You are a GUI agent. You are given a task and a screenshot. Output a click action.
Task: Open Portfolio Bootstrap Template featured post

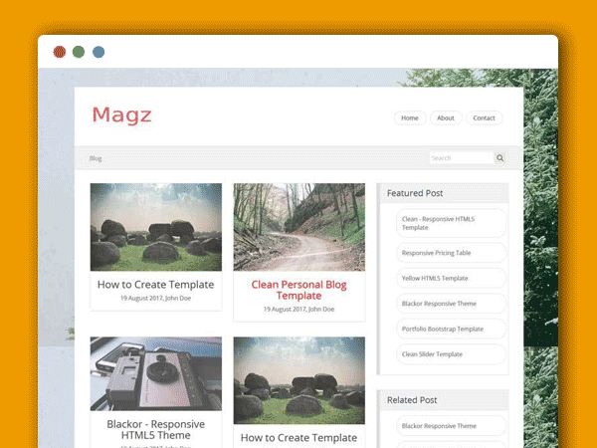point(442,329)
